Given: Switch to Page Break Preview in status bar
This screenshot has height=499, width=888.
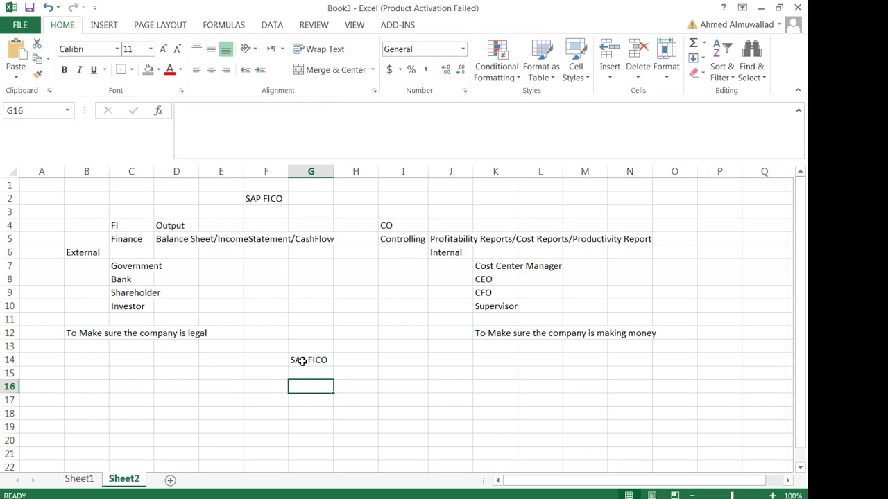Looking at the screenshot, I should pyautogui.click(x=675, y=495).
